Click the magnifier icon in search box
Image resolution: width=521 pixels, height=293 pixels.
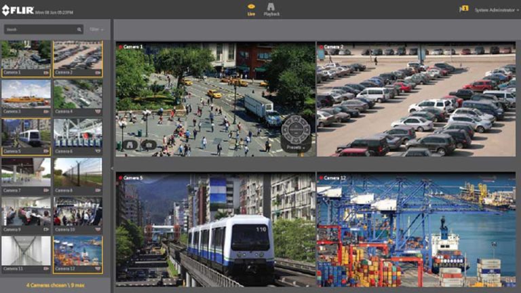click(79, 30)
